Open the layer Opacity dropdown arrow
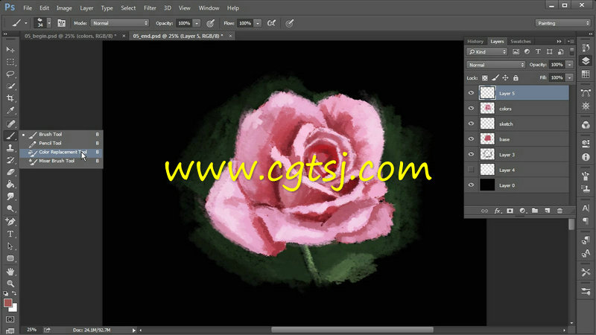This screenshot has width=596, height=335. coord(569,65)
